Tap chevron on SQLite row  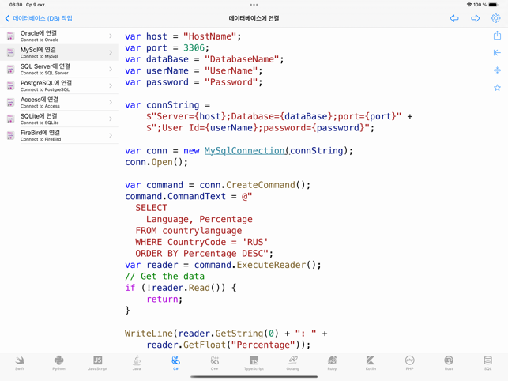tap(111, 119)
